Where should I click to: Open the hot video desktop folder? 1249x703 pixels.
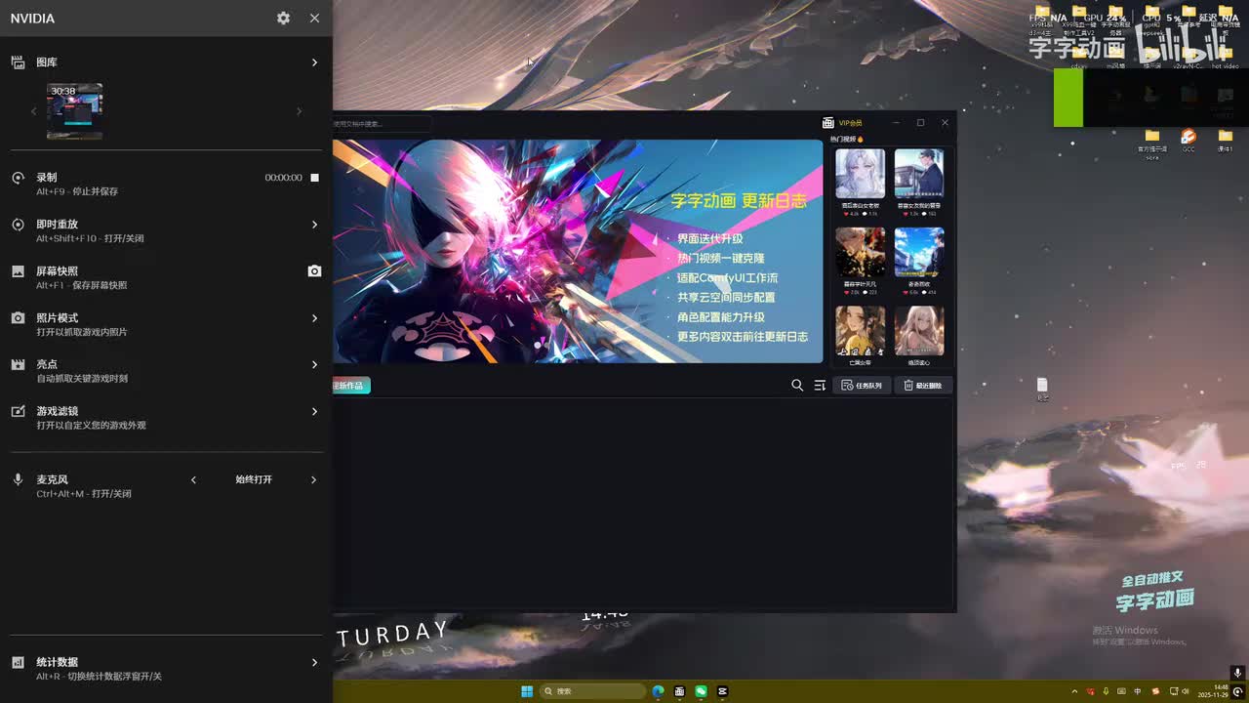click(1225, 57)
